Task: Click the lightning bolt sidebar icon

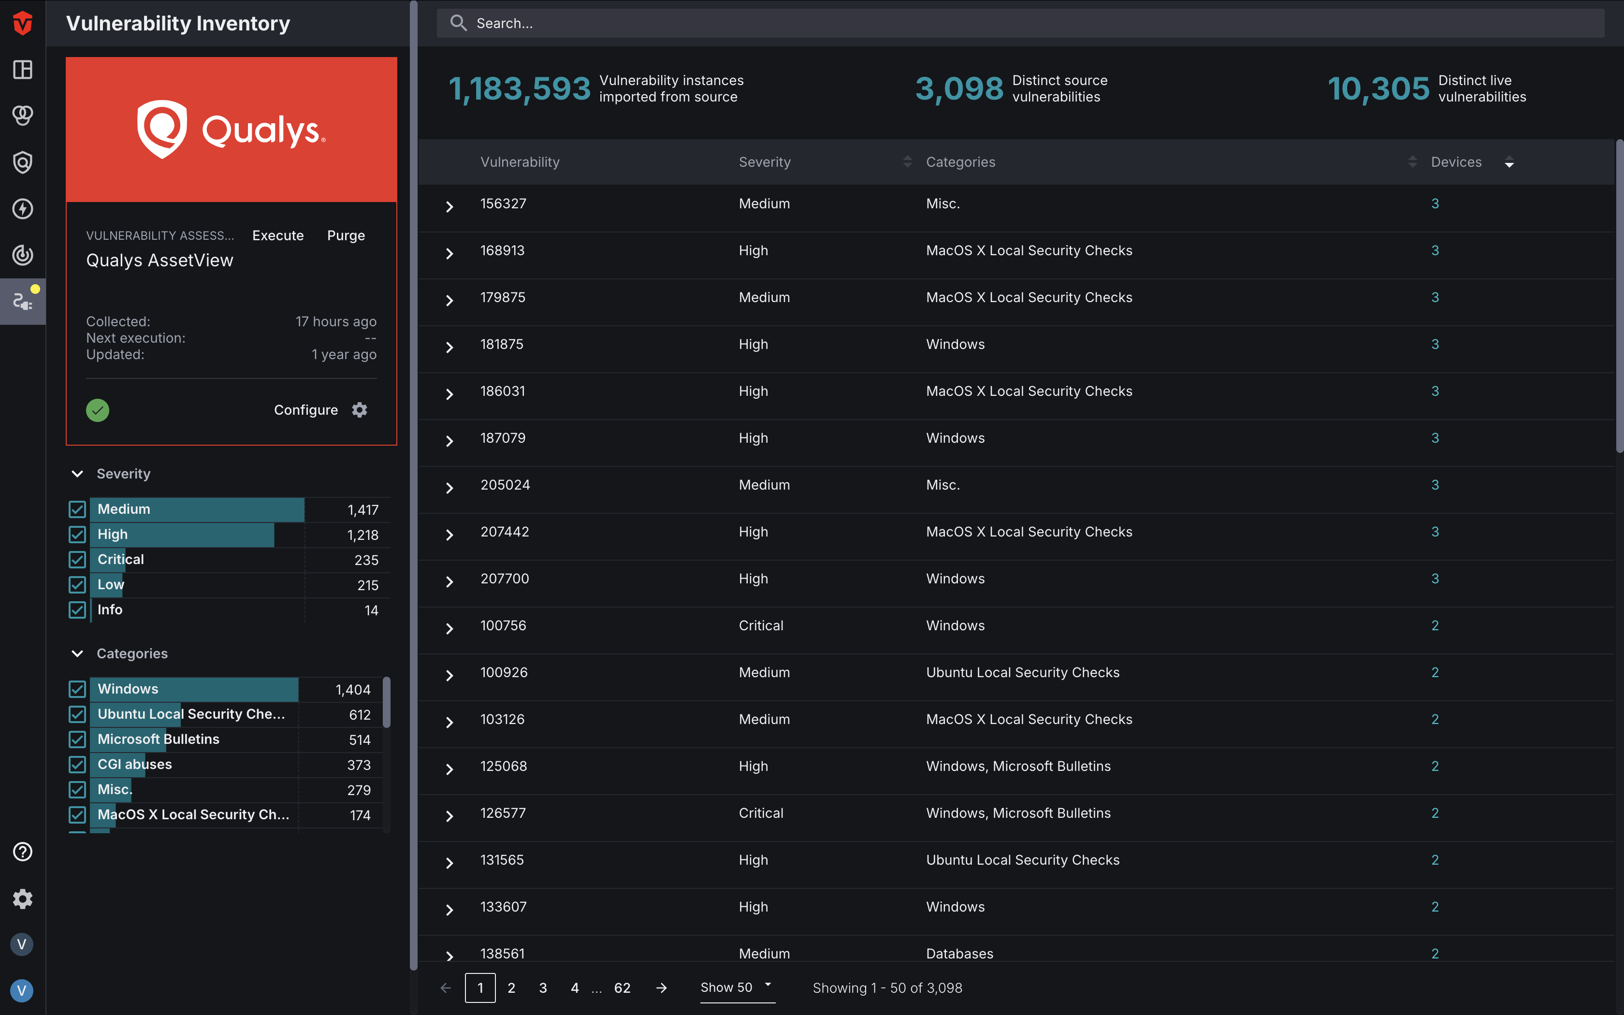Action: tap(23, 209)
